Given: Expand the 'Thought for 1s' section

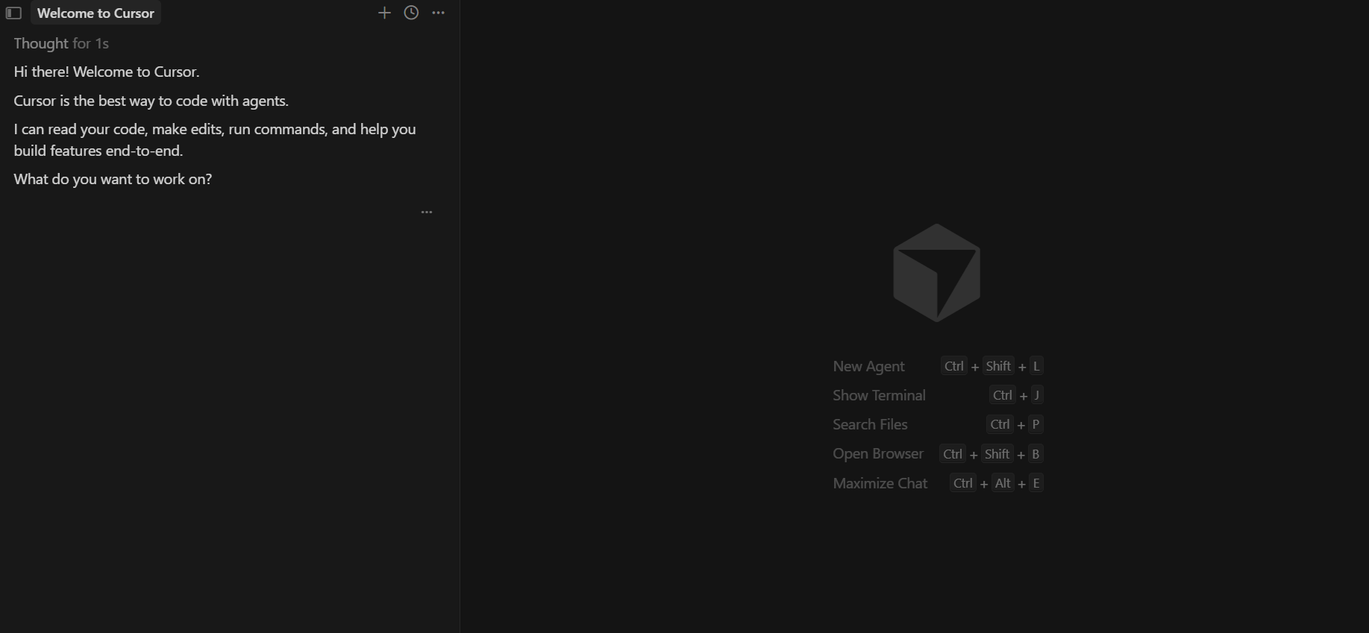Looking at the screenshot, I should [61, 43].
